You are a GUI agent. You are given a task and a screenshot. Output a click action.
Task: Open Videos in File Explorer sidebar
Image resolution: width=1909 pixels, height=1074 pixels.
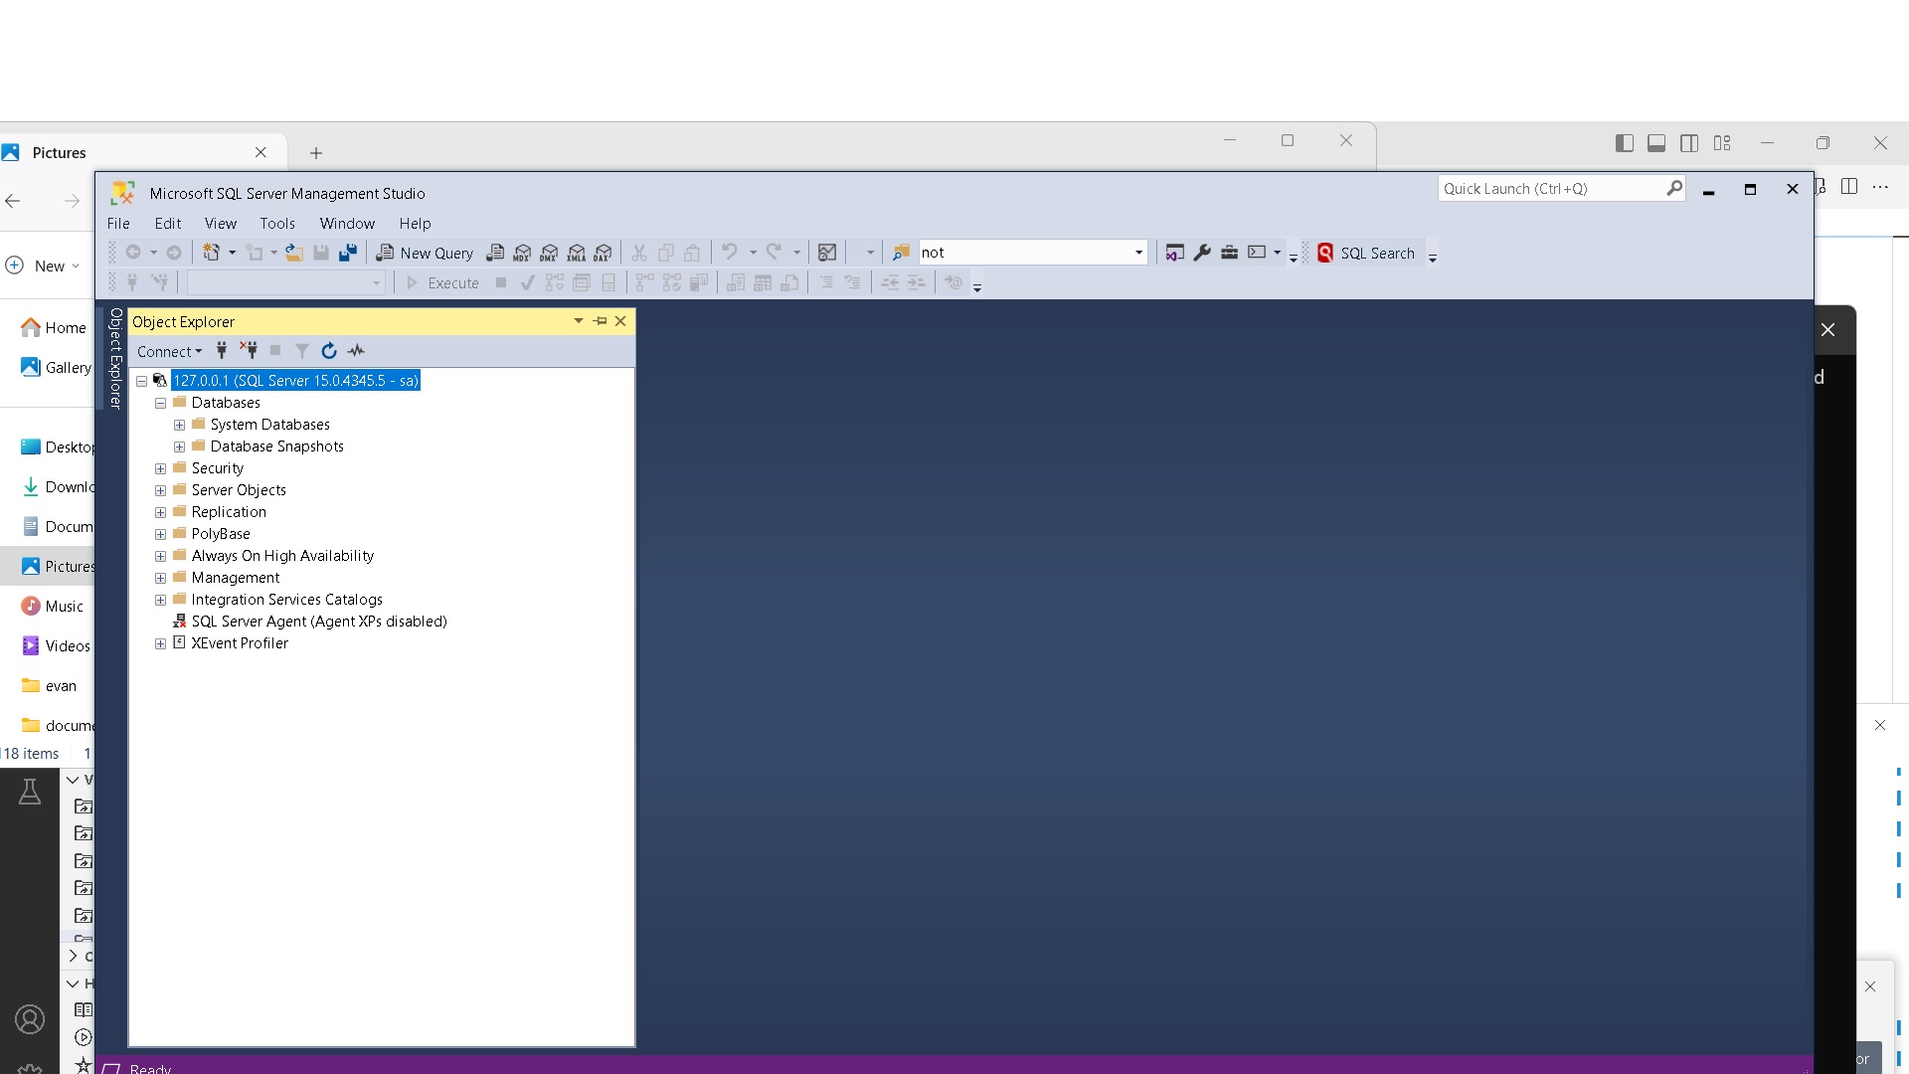coord(56,646)
